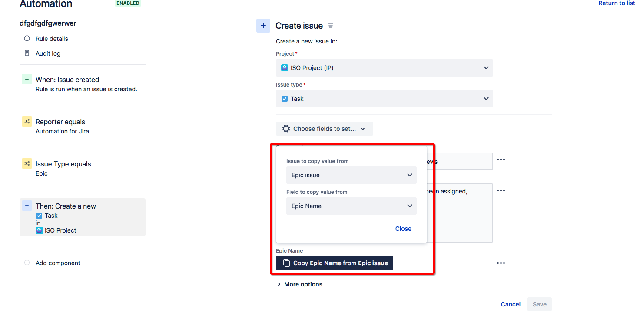
Task: Open the description field's three-dot menu
Action: (501, 190)
